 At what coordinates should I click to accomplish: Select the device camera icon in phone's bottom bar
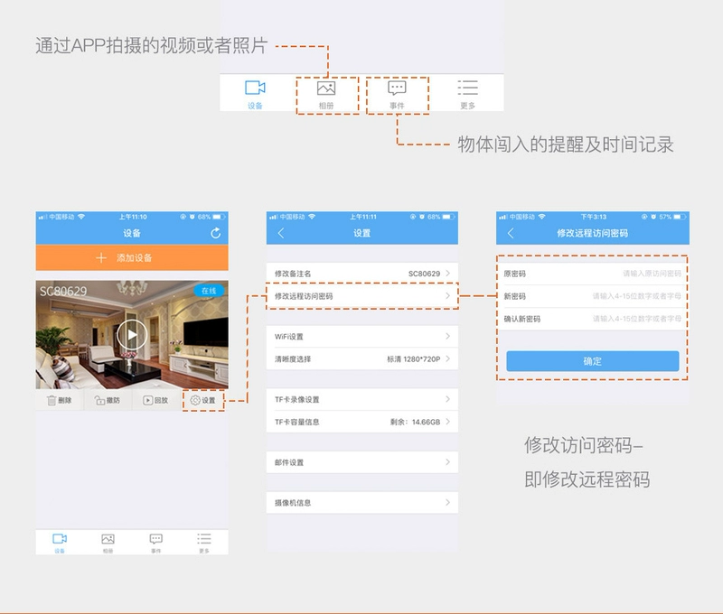click(60, 538)
